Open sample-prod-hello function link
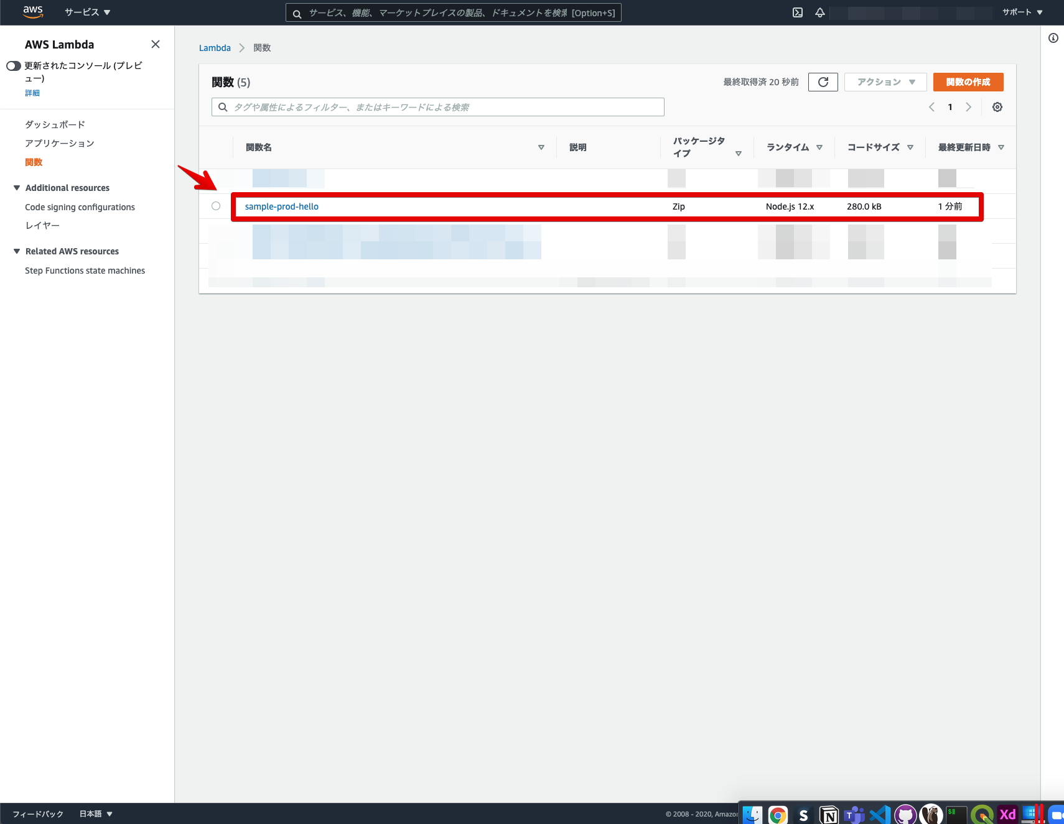The height and width of the screenshot is (824, 1064). click(x=282, y=206)
